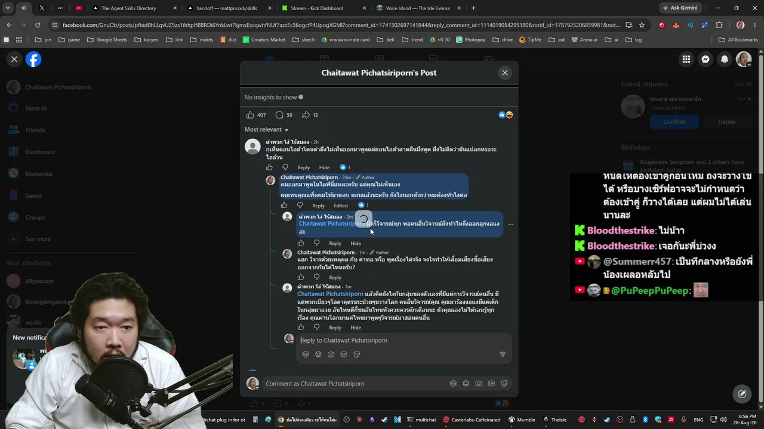This screenshot has width=764, height=429.
Task: Expand See more in the left sidebar
Action: [x=38, y=240]
